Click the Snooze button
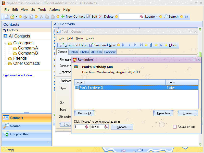This screenshot has height=153, width=204. [122, 127]
